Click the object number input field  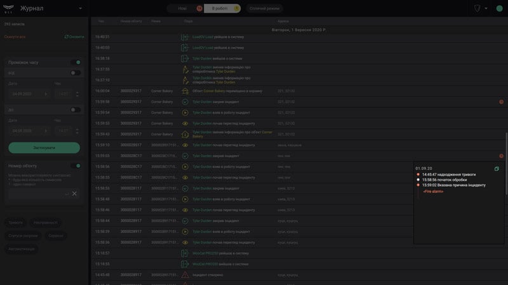39,194
